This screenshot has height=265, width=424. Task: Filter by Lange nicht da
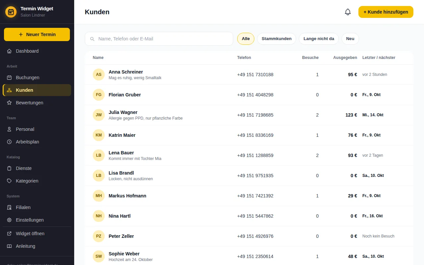click(x=319, y=39)
